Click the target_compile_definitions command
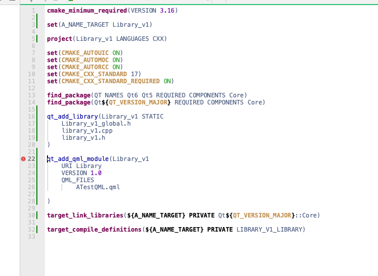The image size is (378, 276). pyautogui.click(x=94, y=229)
